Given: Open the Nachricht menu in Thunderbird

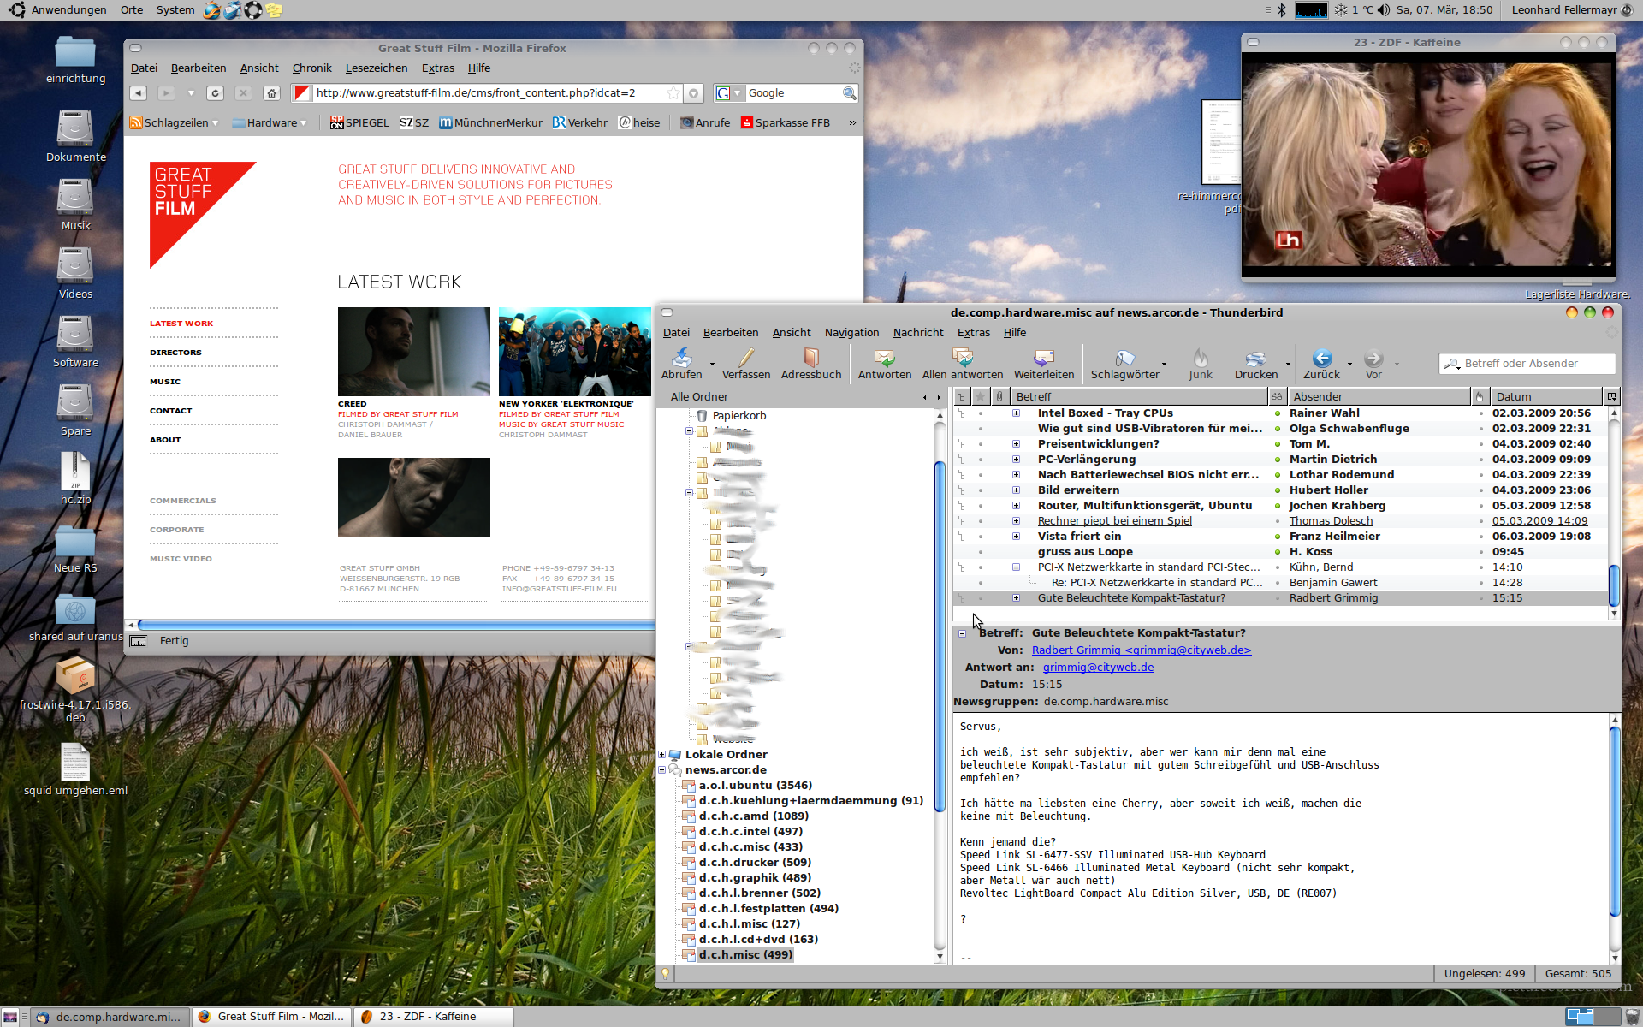Looking at the screenshot, I should point(917,333).
